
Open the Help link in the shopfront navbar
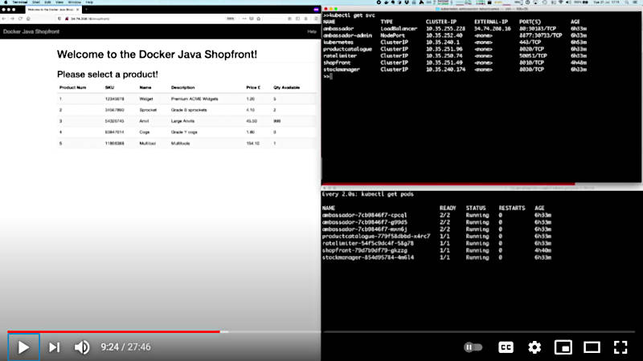[x=312, y=31]
